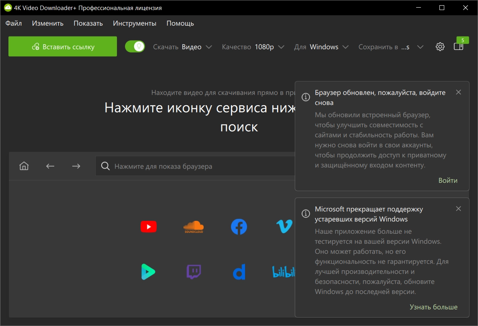Open the Файл menu
This screenshot has height=326, width=478.
click(x=13, y=23)
